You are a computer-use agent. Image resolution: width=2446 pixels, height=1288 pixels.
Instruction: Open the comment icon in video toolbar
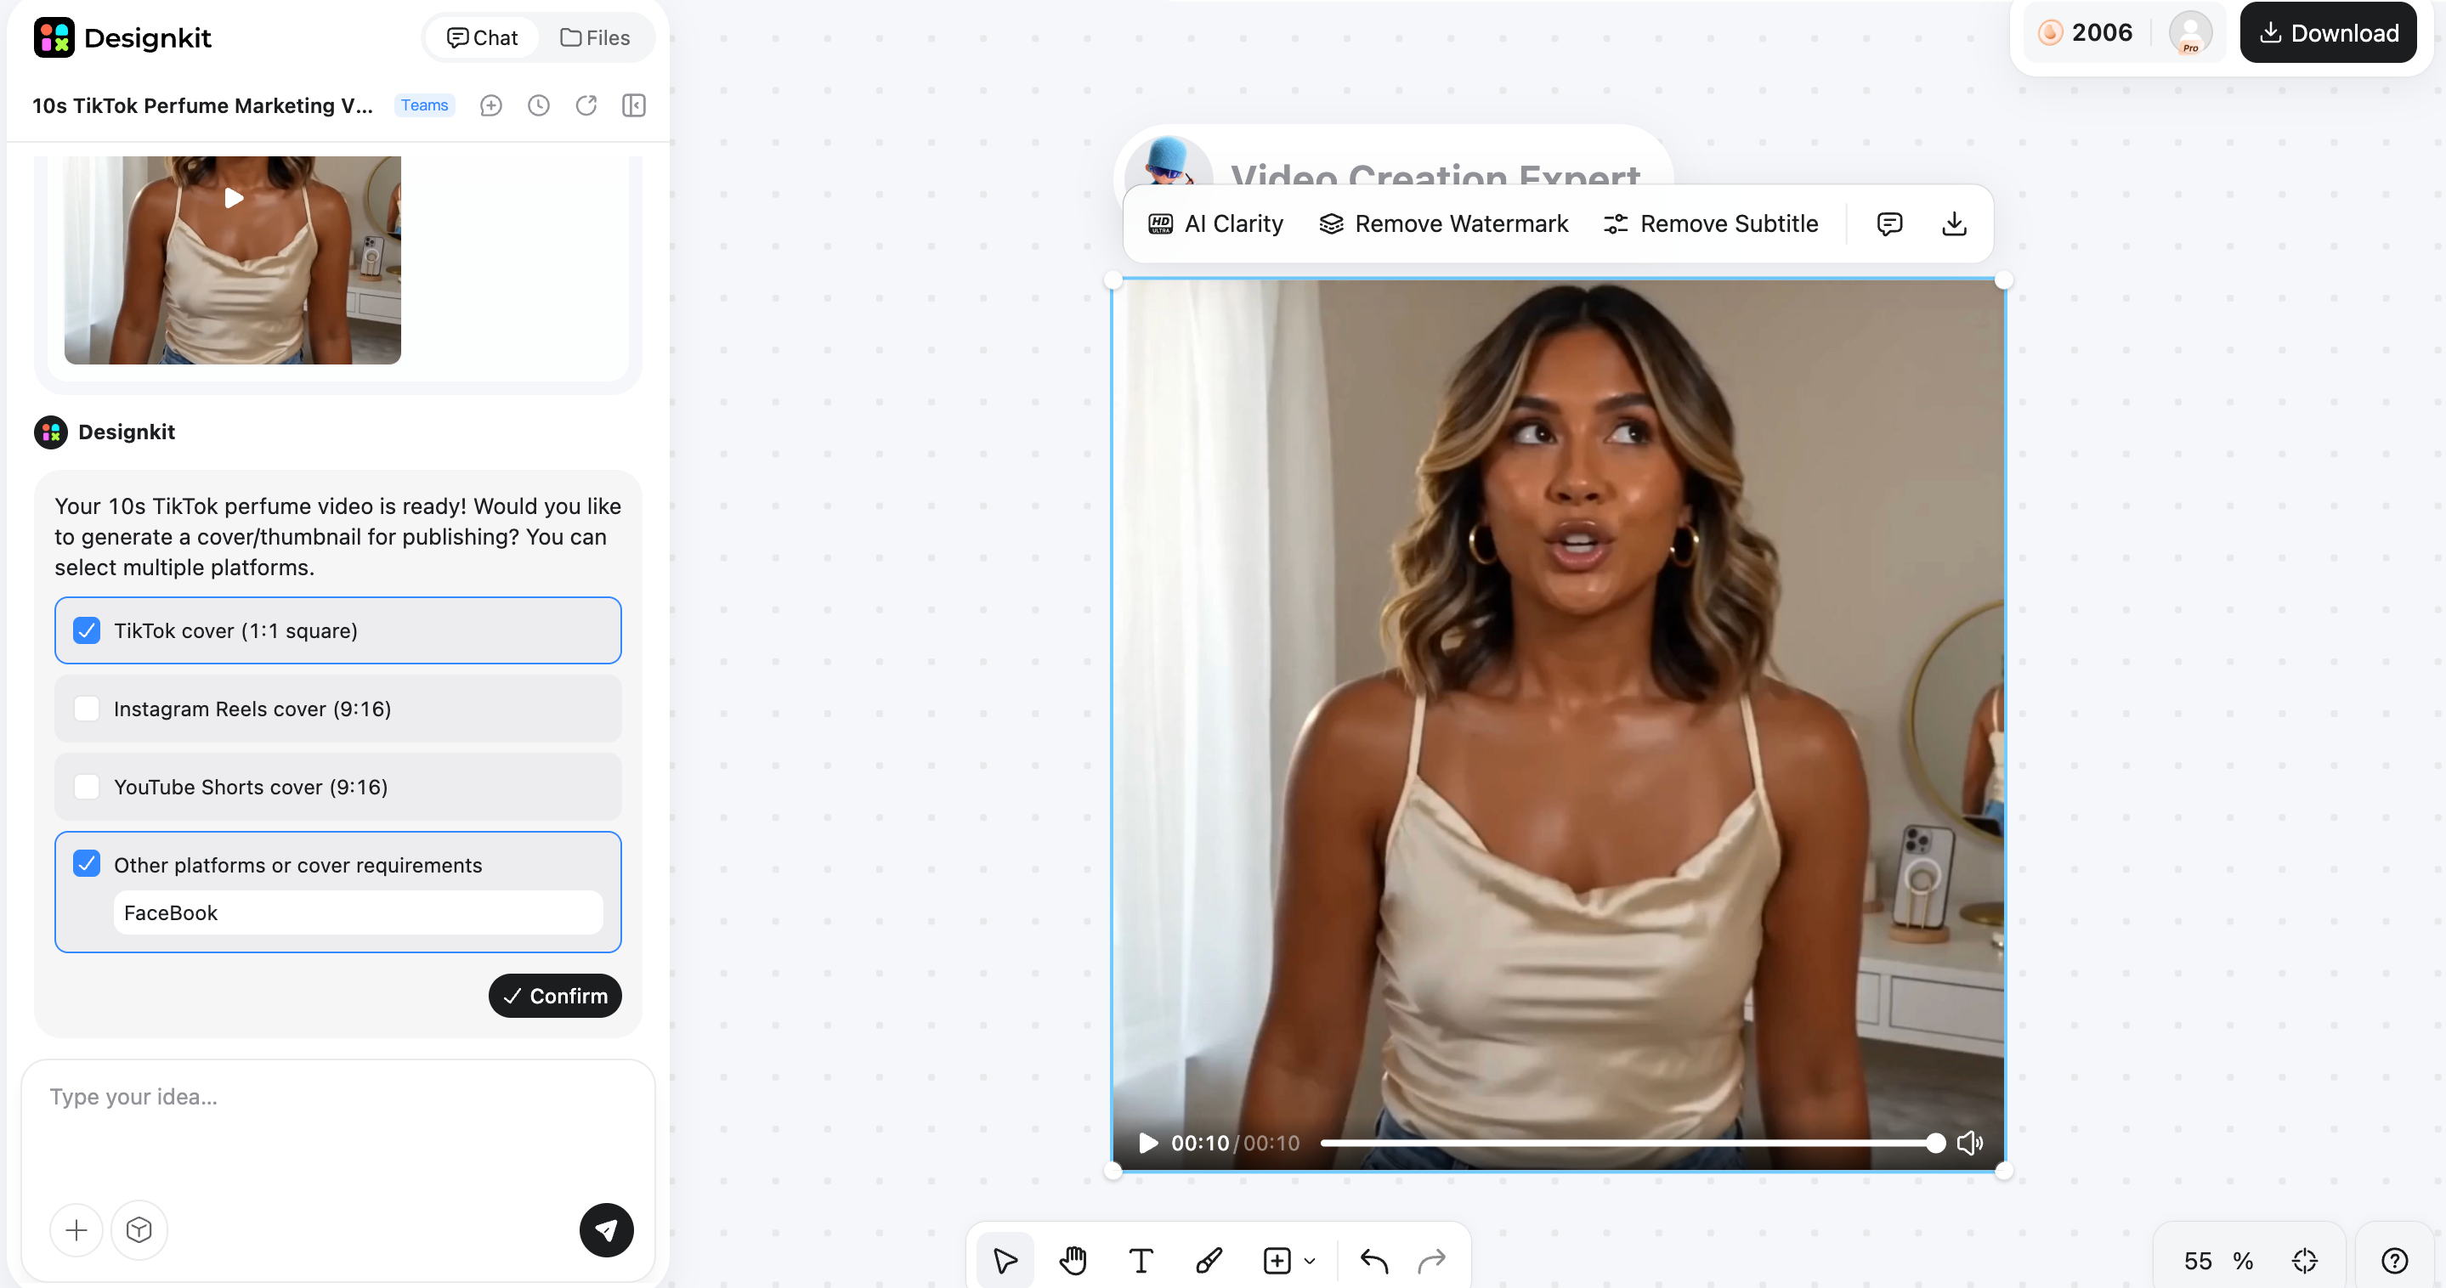point(1889,224)
